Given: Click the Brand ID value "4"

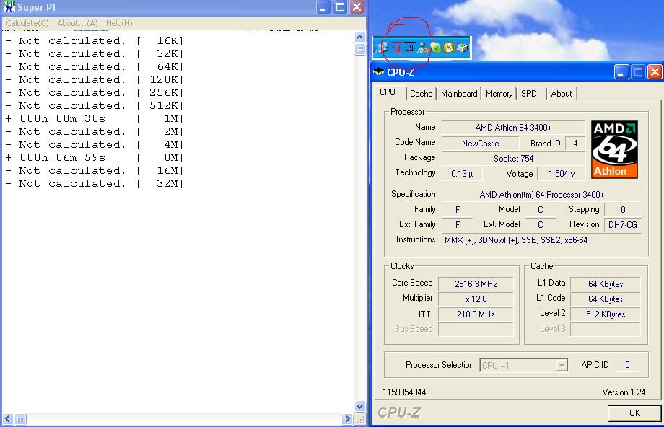Looking at the screenshot, I should (x=575, y=144).
